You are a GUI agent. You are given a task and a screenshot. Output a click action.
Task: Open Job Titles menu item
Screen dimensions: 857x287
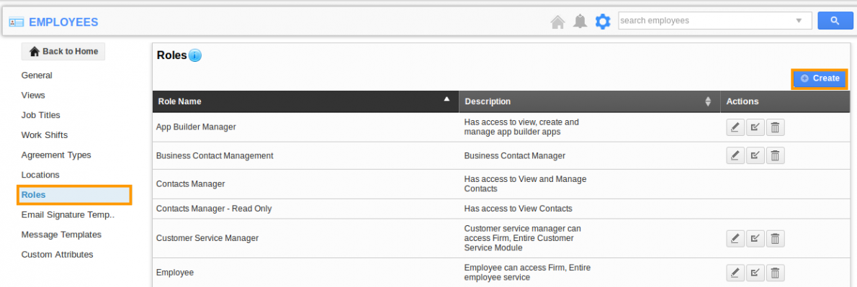pyautogui.click(x=40, y=115)
